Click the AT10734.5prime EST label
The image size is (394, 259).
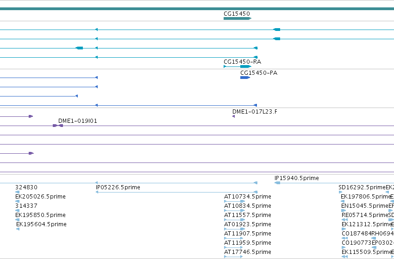pyautogui.click(x=248, y=197)
